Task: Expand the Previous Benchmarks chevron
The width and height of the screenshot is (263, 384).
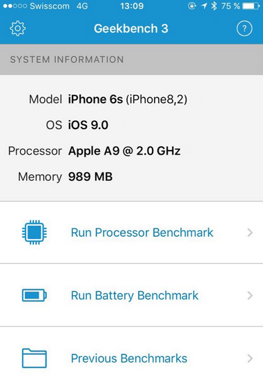Action: pos(250,358)
